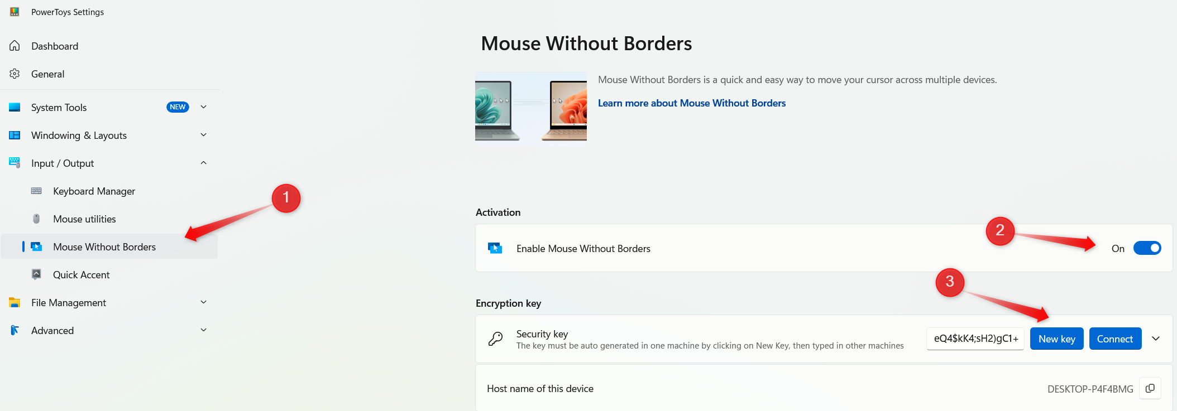Click the Host name of this device label
Screen dimensions: 1177x411
point(540,389)
